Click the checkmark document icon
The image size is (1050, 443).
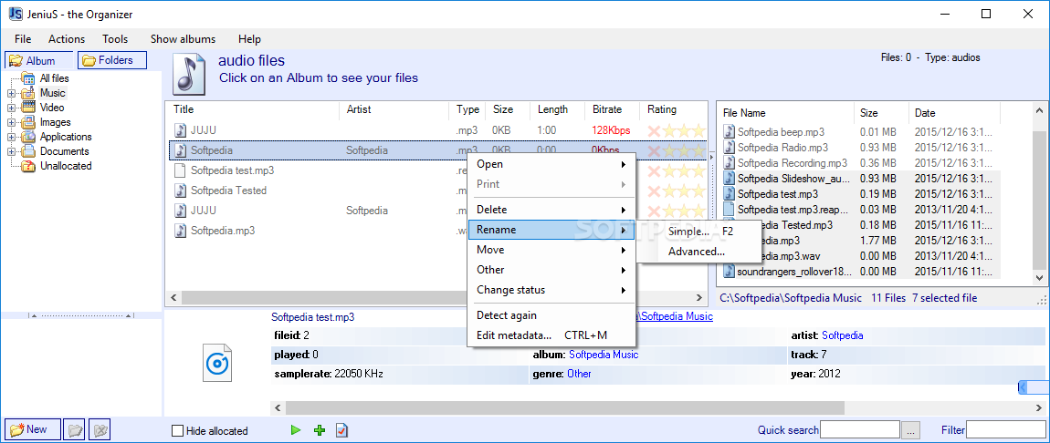click(x=341, y=431)
